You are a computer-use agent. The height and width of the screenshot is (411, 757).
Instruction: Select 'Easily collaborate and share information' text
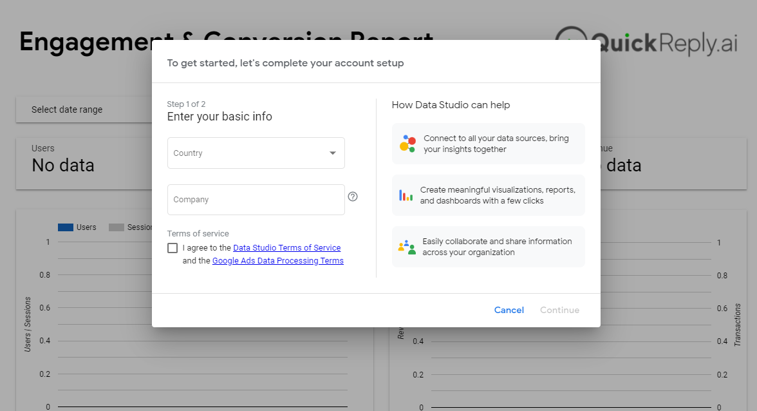click(x=497, y=247)
